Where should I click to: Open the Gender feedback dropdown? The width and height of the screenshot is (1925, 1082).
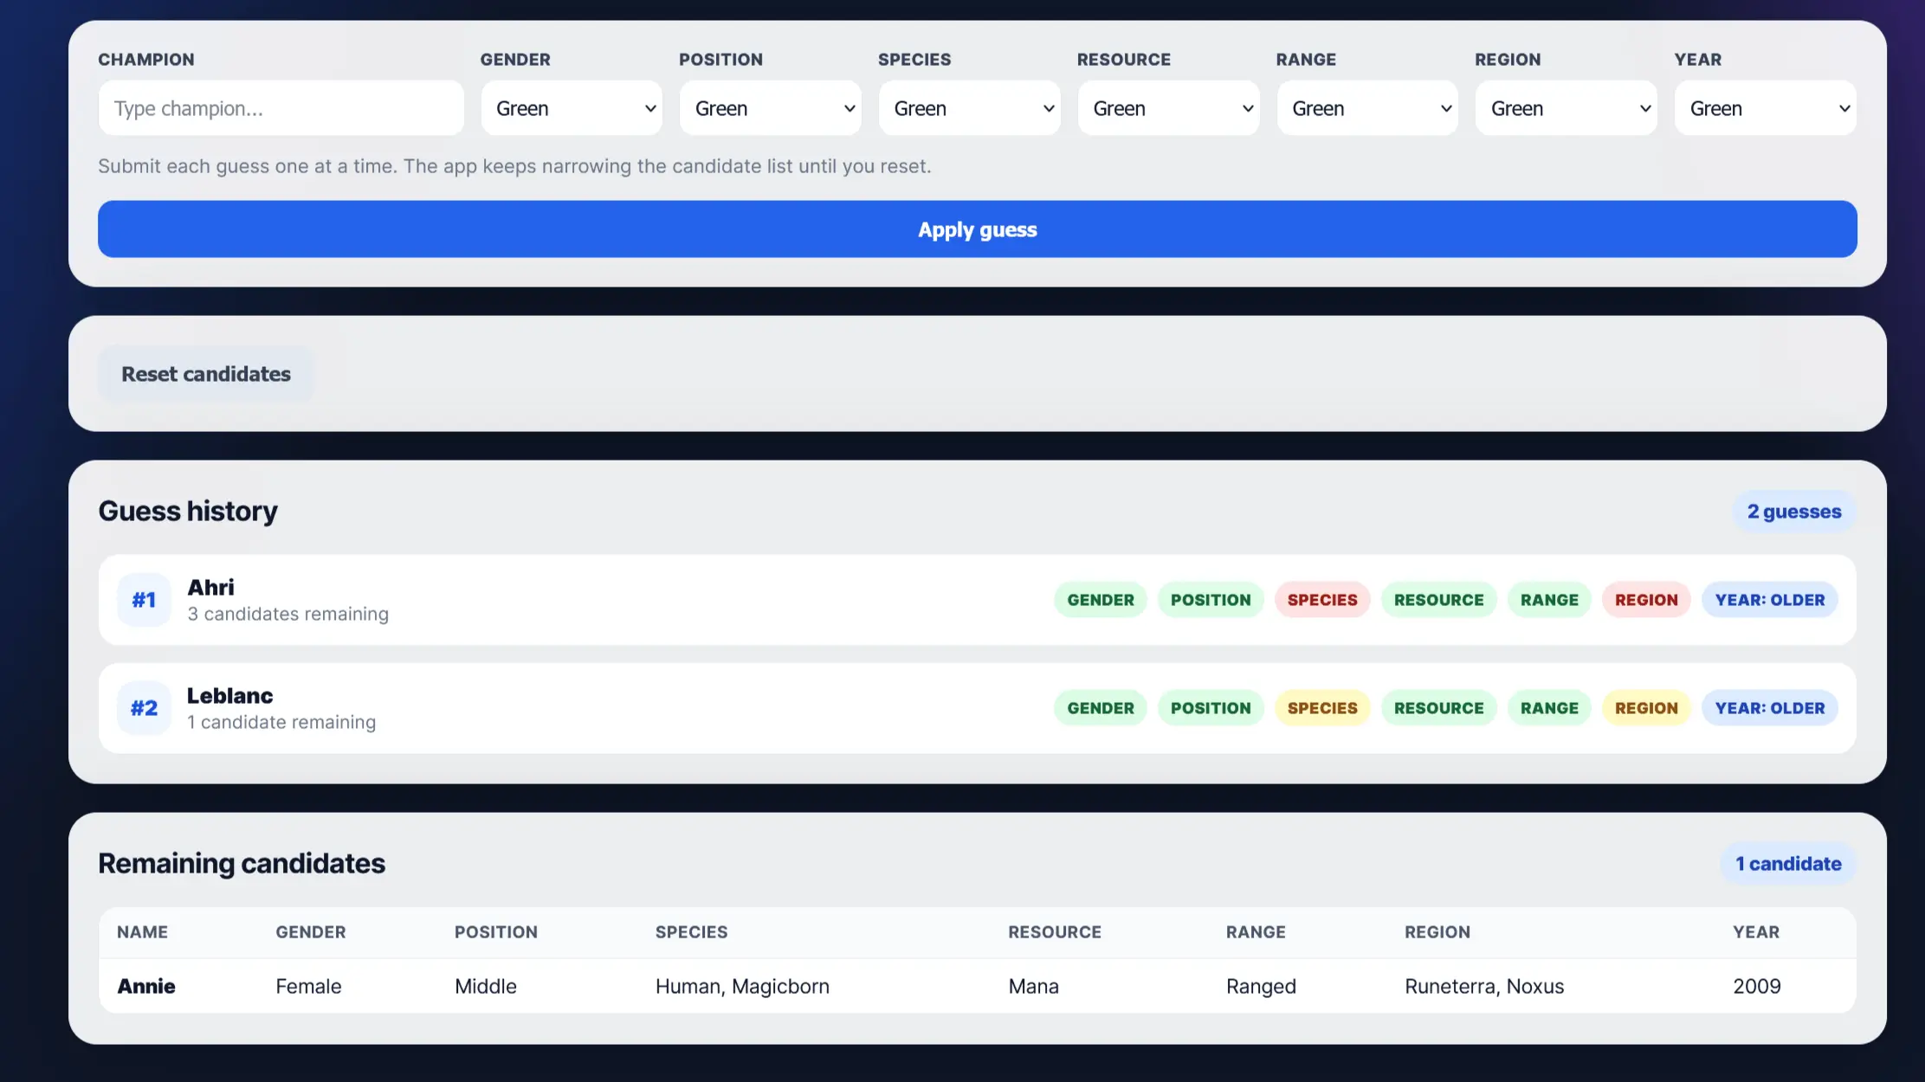tap(572, 108)
